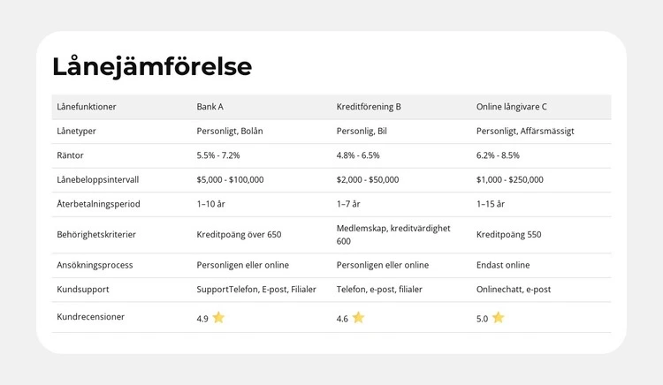Click the Lånejämförelse heading
The height and width of the screenshot is (385, 663).
coord(152,66)
